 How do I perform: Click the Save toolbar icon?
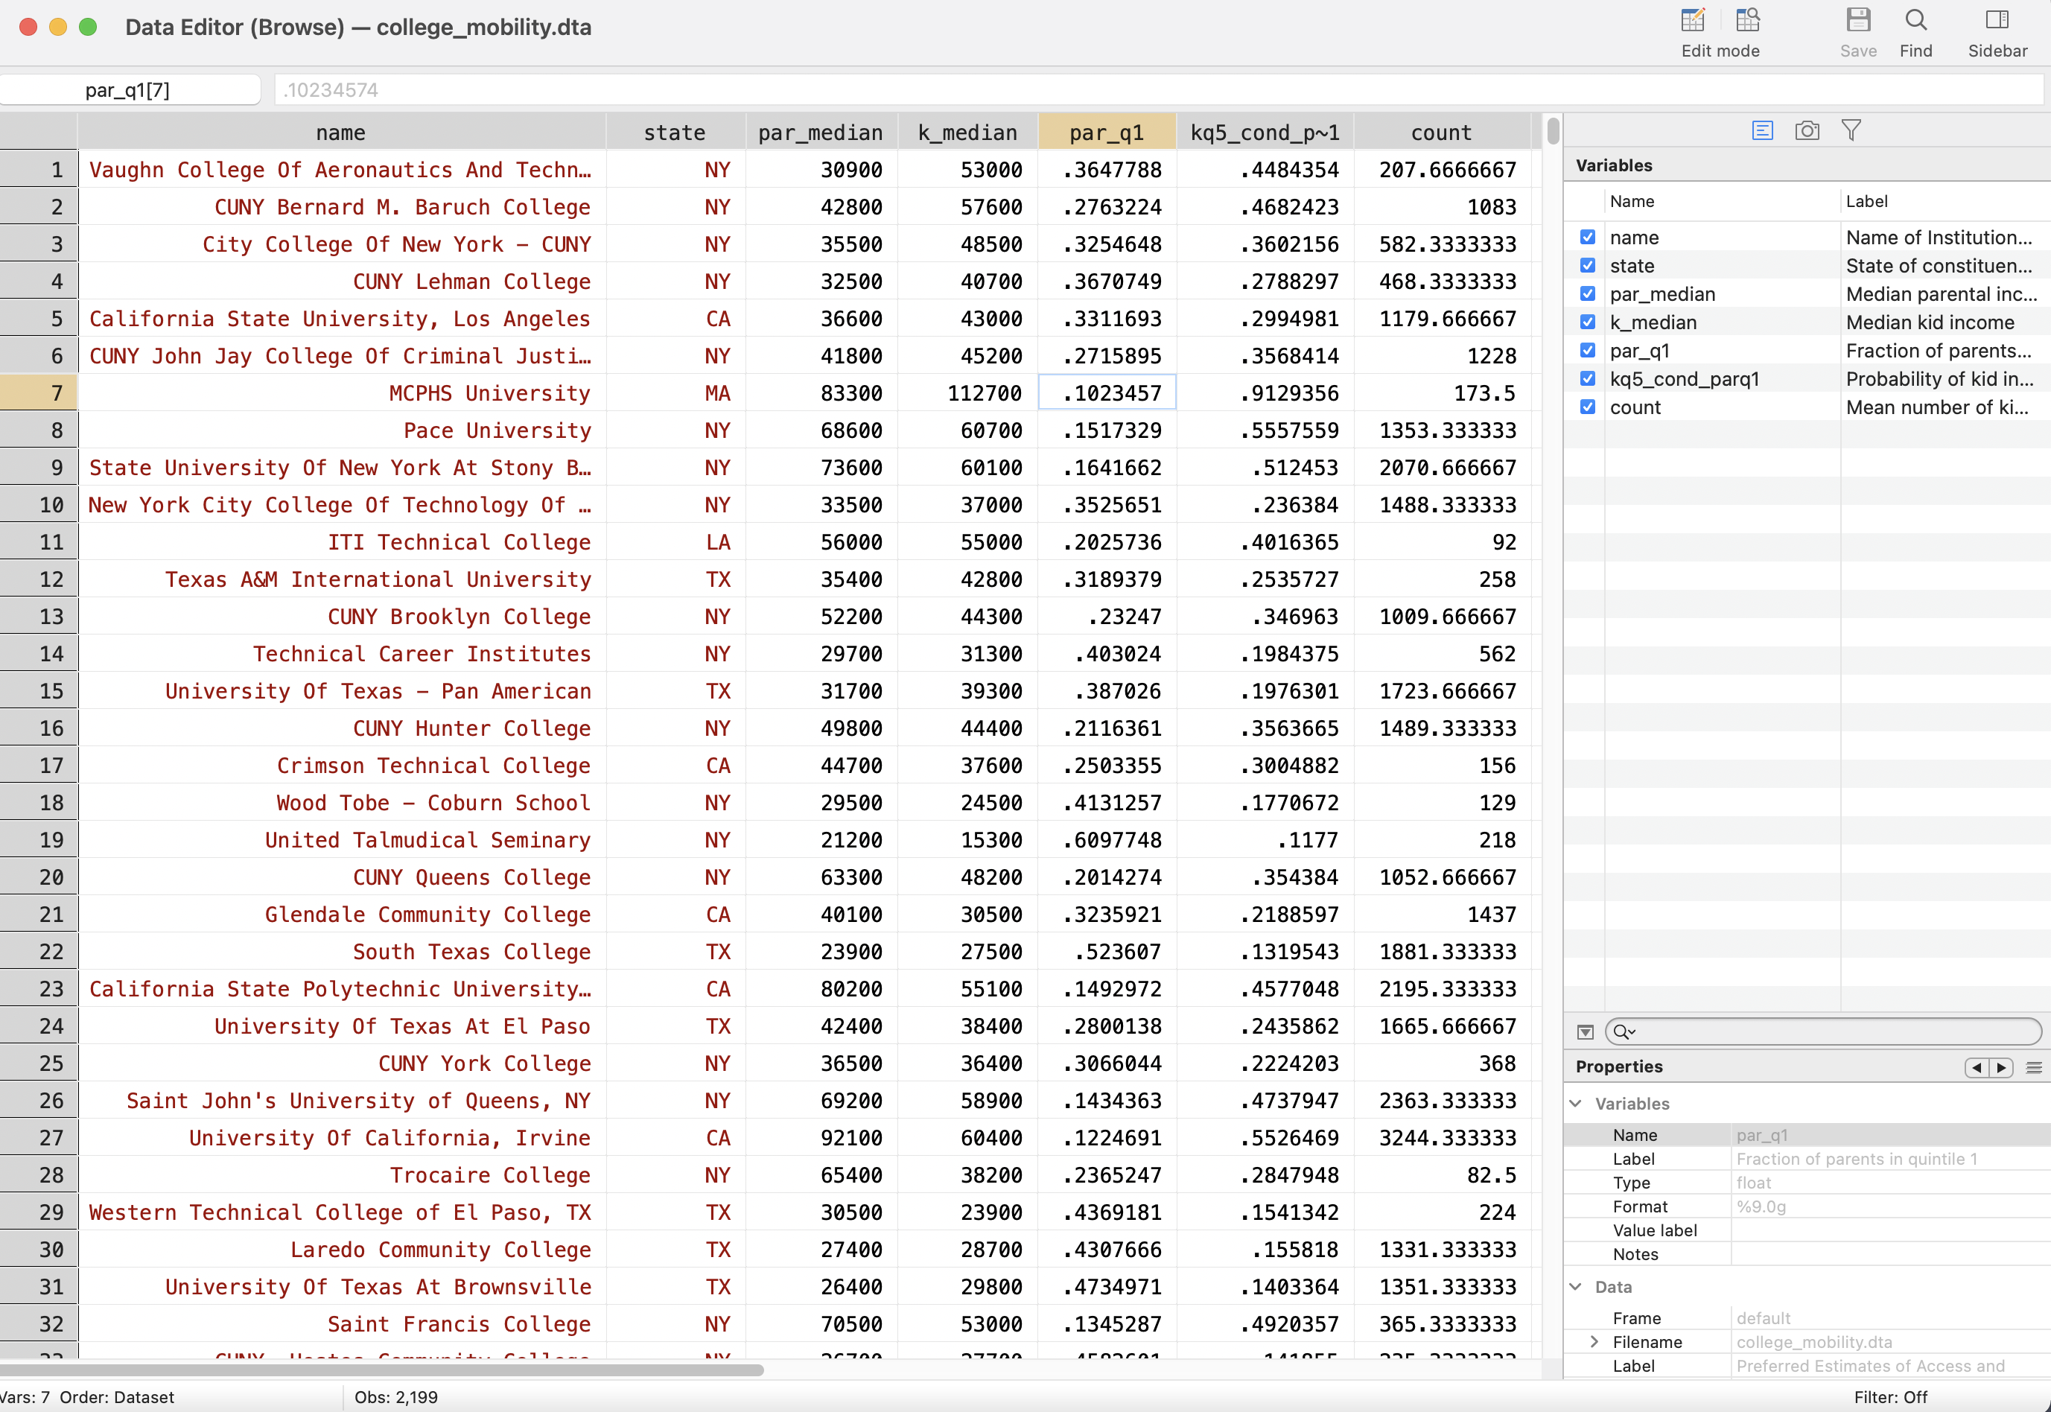click(1858, 20)
